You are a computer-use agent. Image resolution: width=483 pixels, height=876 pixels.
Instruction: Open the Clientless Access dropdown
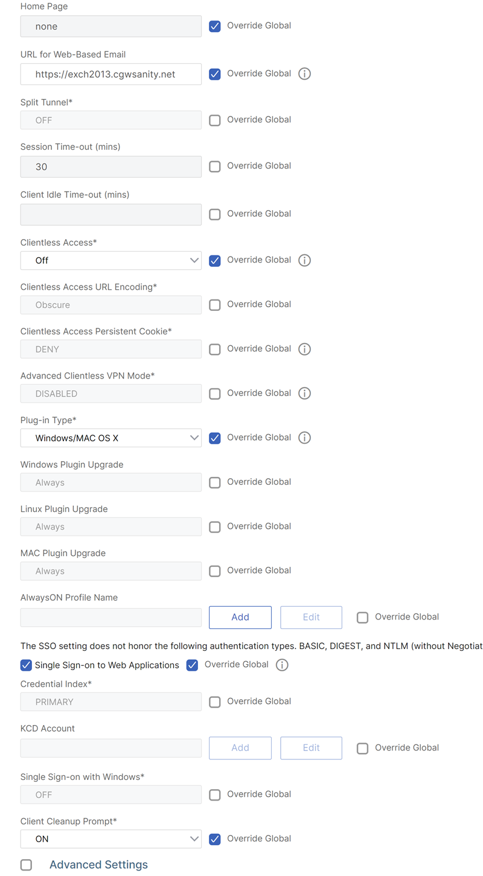pyautogui.click(x=111, y=260)
